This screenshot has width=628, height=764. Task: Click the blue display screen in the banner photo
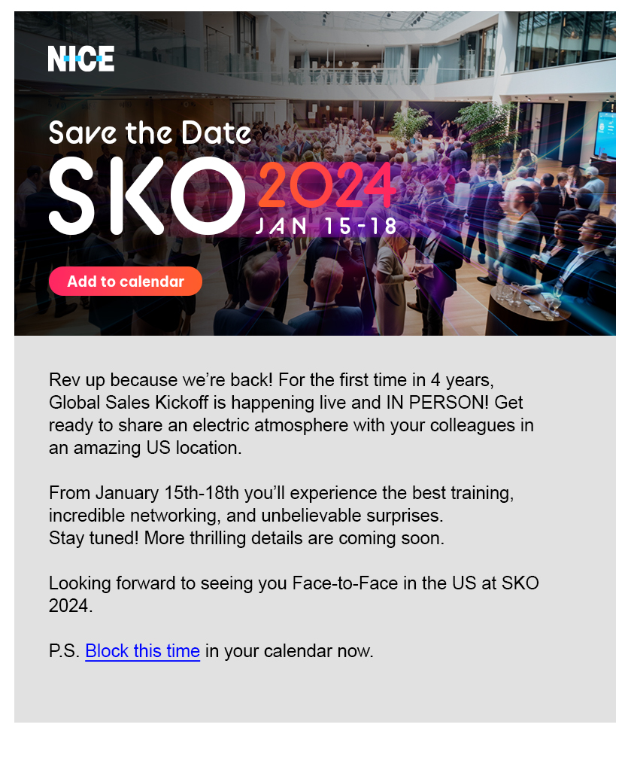pos(606,135)
